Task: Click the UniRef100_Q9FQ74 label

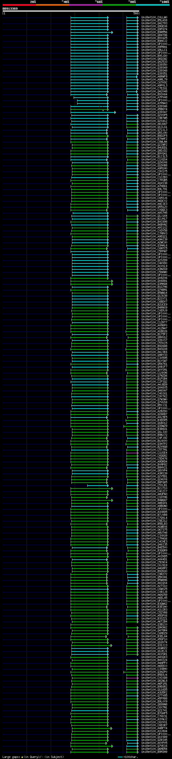Action: click(154, 29)
